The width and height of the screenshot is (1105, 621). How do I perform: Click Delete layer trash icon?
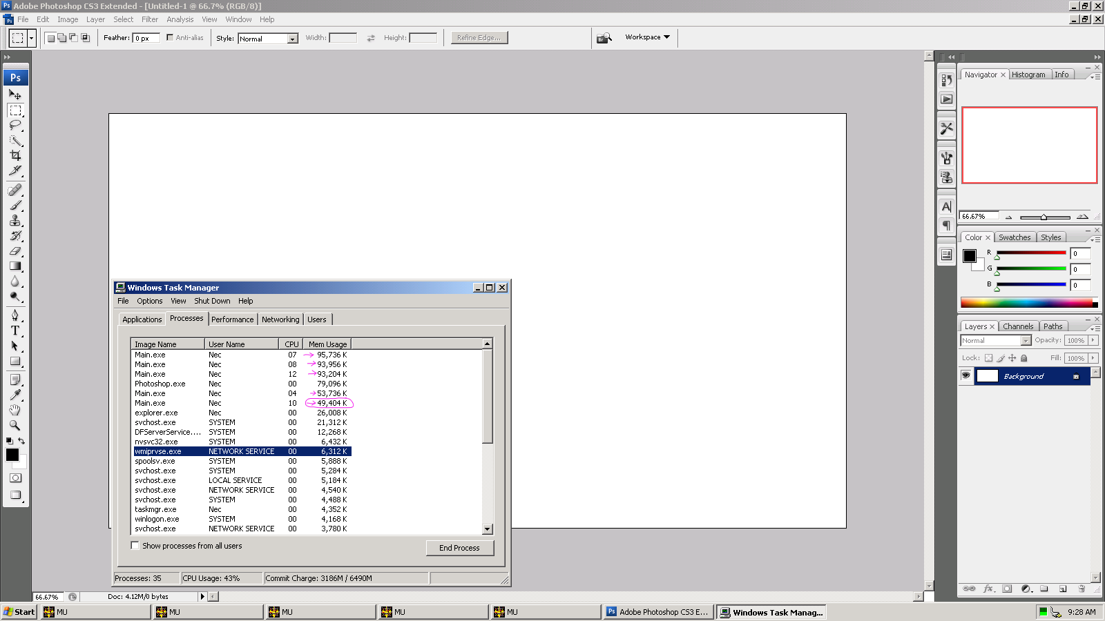[x=1082, y=589]
